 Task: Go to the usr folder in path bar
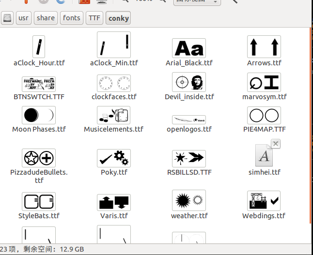24,18
